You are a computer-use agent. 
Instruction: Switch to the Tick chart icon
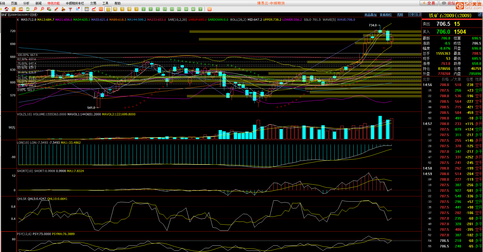pos(101,9)
